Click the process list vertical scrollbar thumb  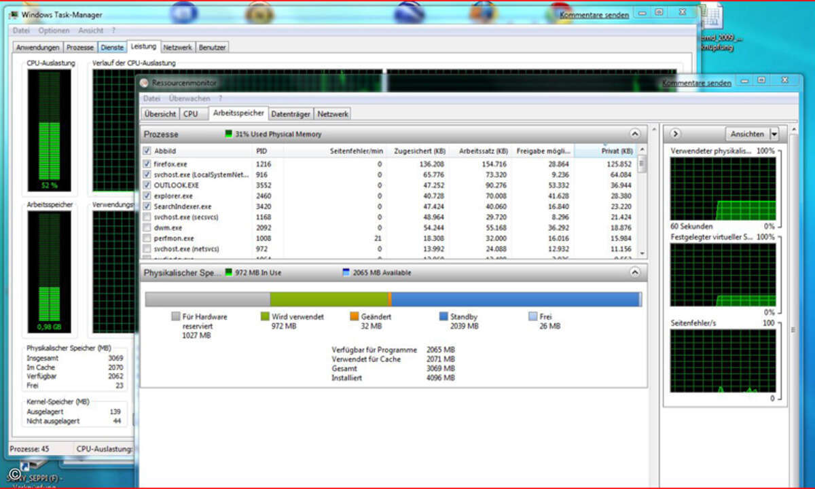642,164
